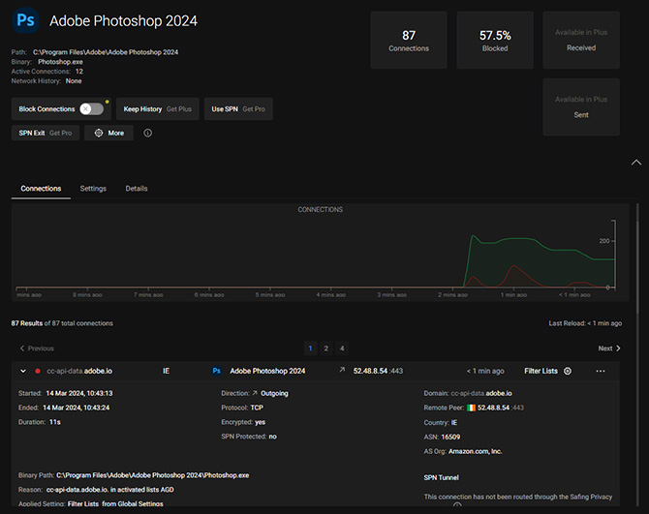The image size is (649, 514).
Task: Toggle the Block Connections switch
Action: click(x=91, y=109)
